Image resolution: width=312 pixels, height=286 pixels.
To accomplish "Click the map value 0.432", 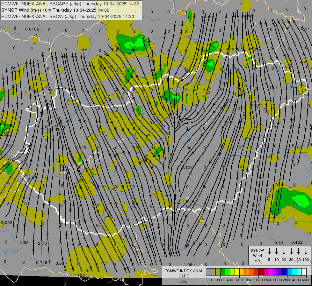I will pyautogui.click(x=297, y=242).
